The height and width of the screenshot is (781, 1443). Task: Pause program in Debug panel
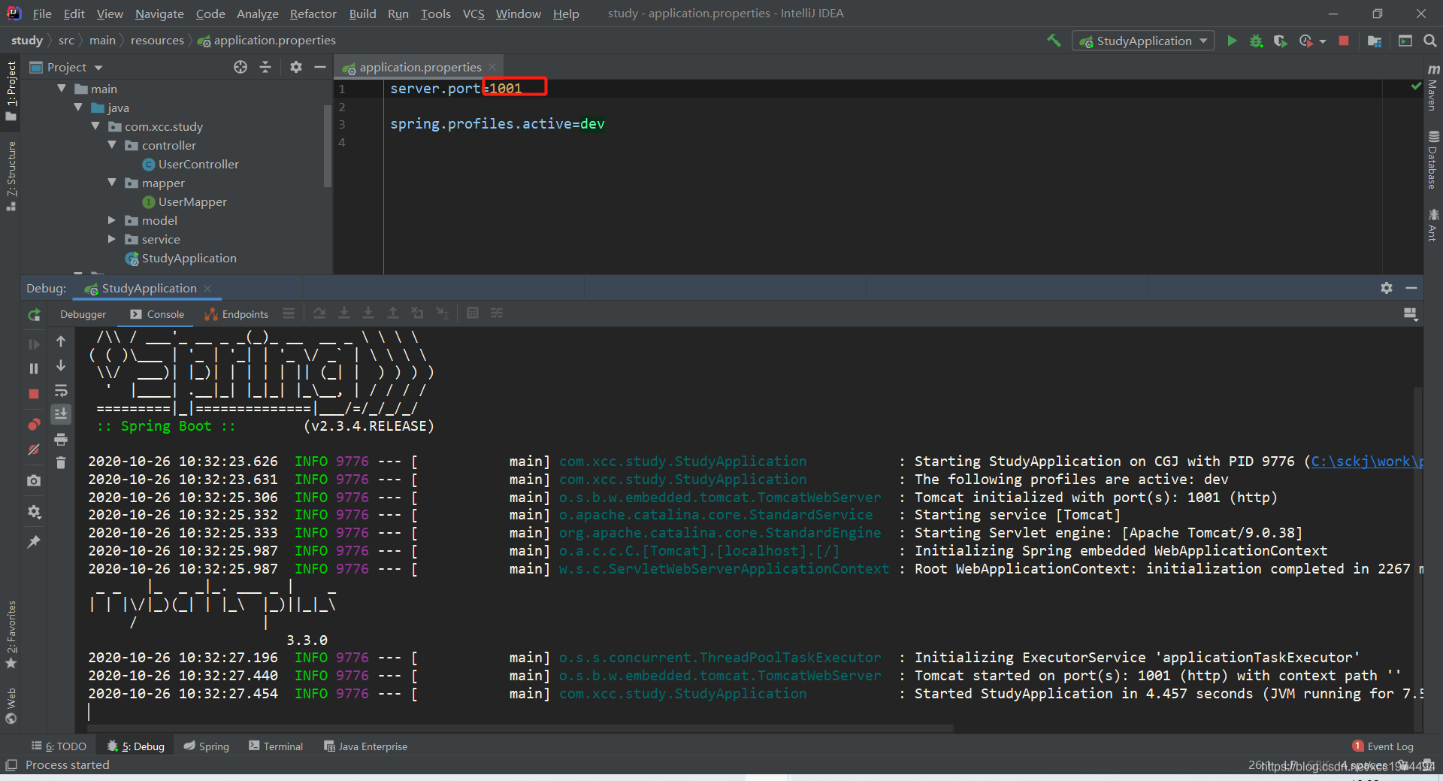pos(34,368)
